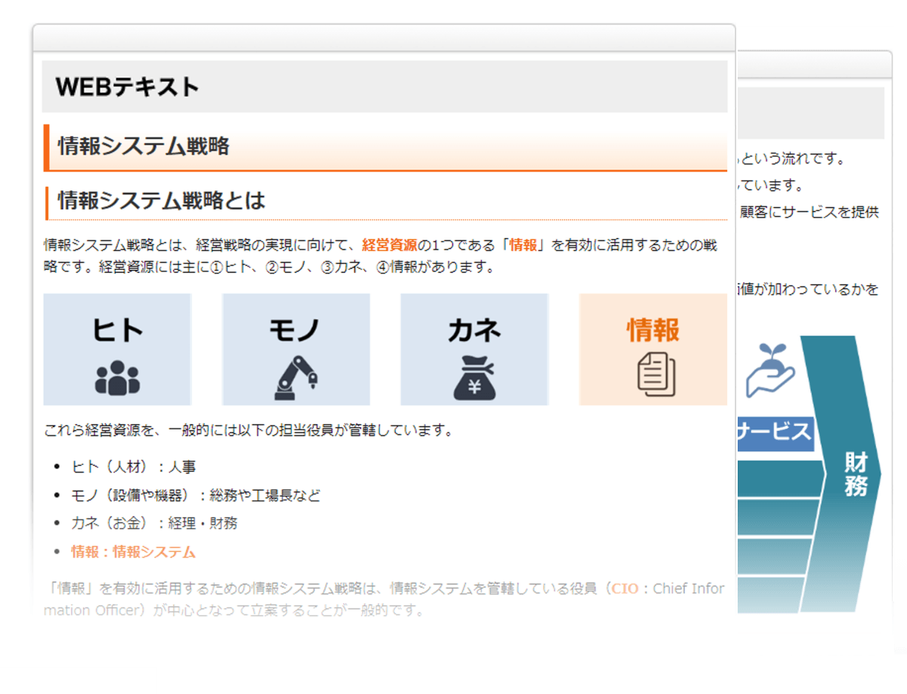Click the ヒト tile heading
Viewport: 907px width, 694px height.
tap(116, 330)
